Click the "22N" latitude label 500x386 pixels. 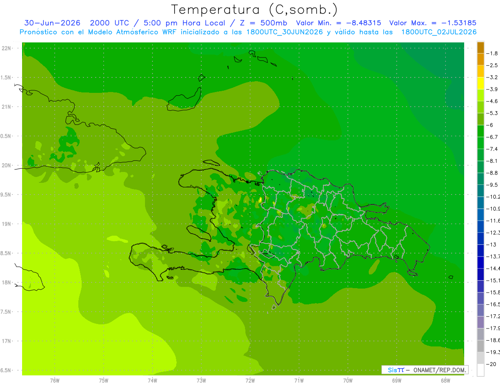pos(7,48)
